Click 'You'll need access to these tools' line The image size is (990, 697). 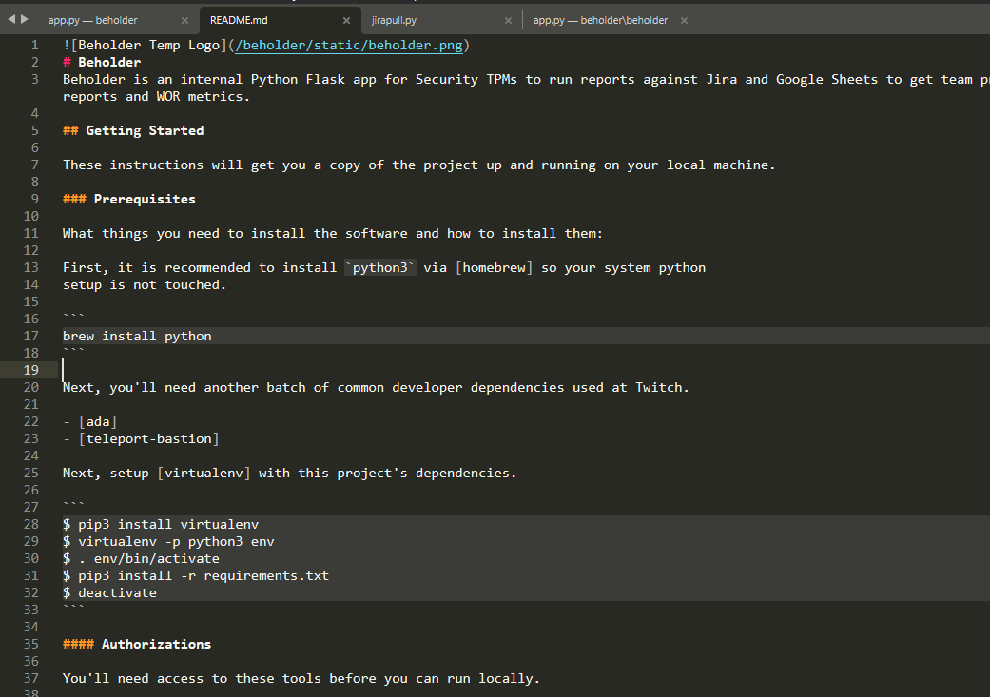coord(301,678)
